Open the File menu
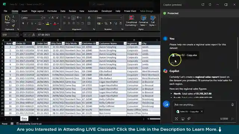Screen dimensions: 239x134 tap(6, 11)
